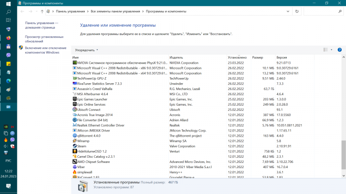Go up one level with the up arrow

point(42,12)
